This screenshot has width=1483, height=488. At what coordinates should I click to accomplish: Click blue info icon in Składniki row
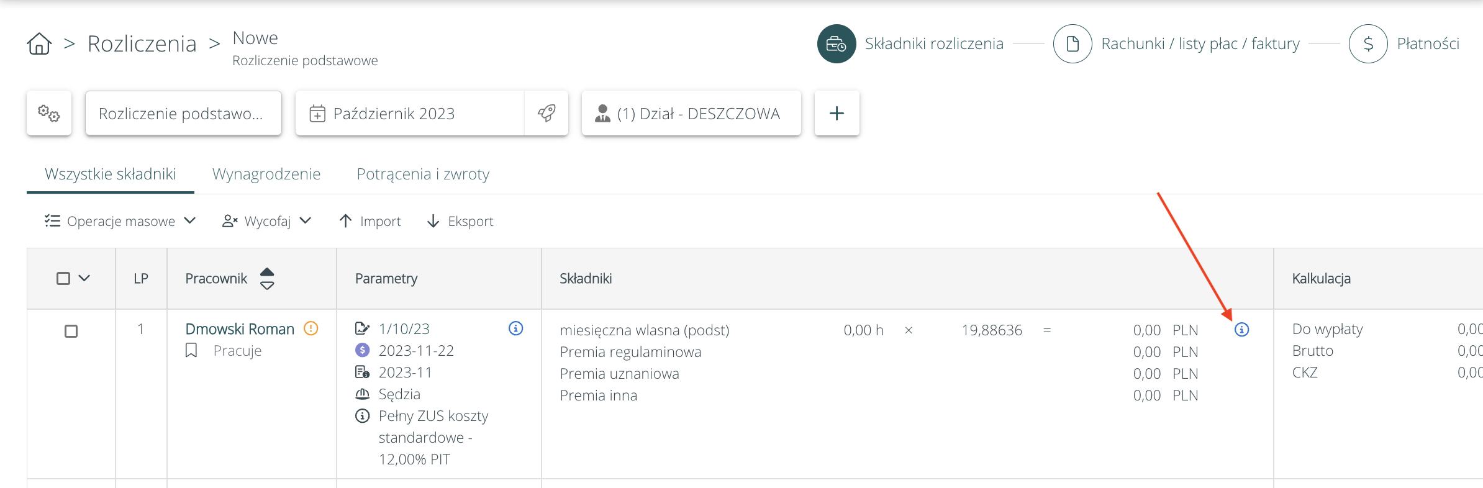coord(1241,330)
